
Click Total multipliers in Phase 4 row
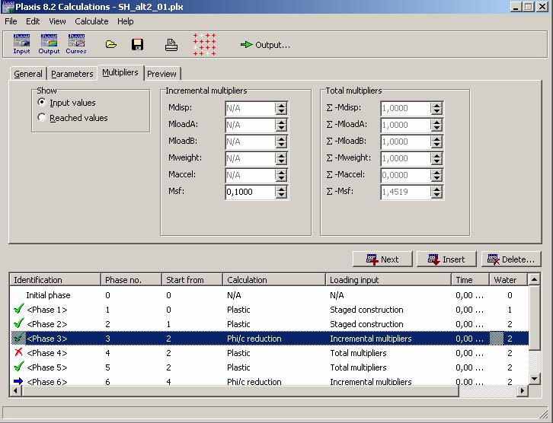click(x=358, y=353)
